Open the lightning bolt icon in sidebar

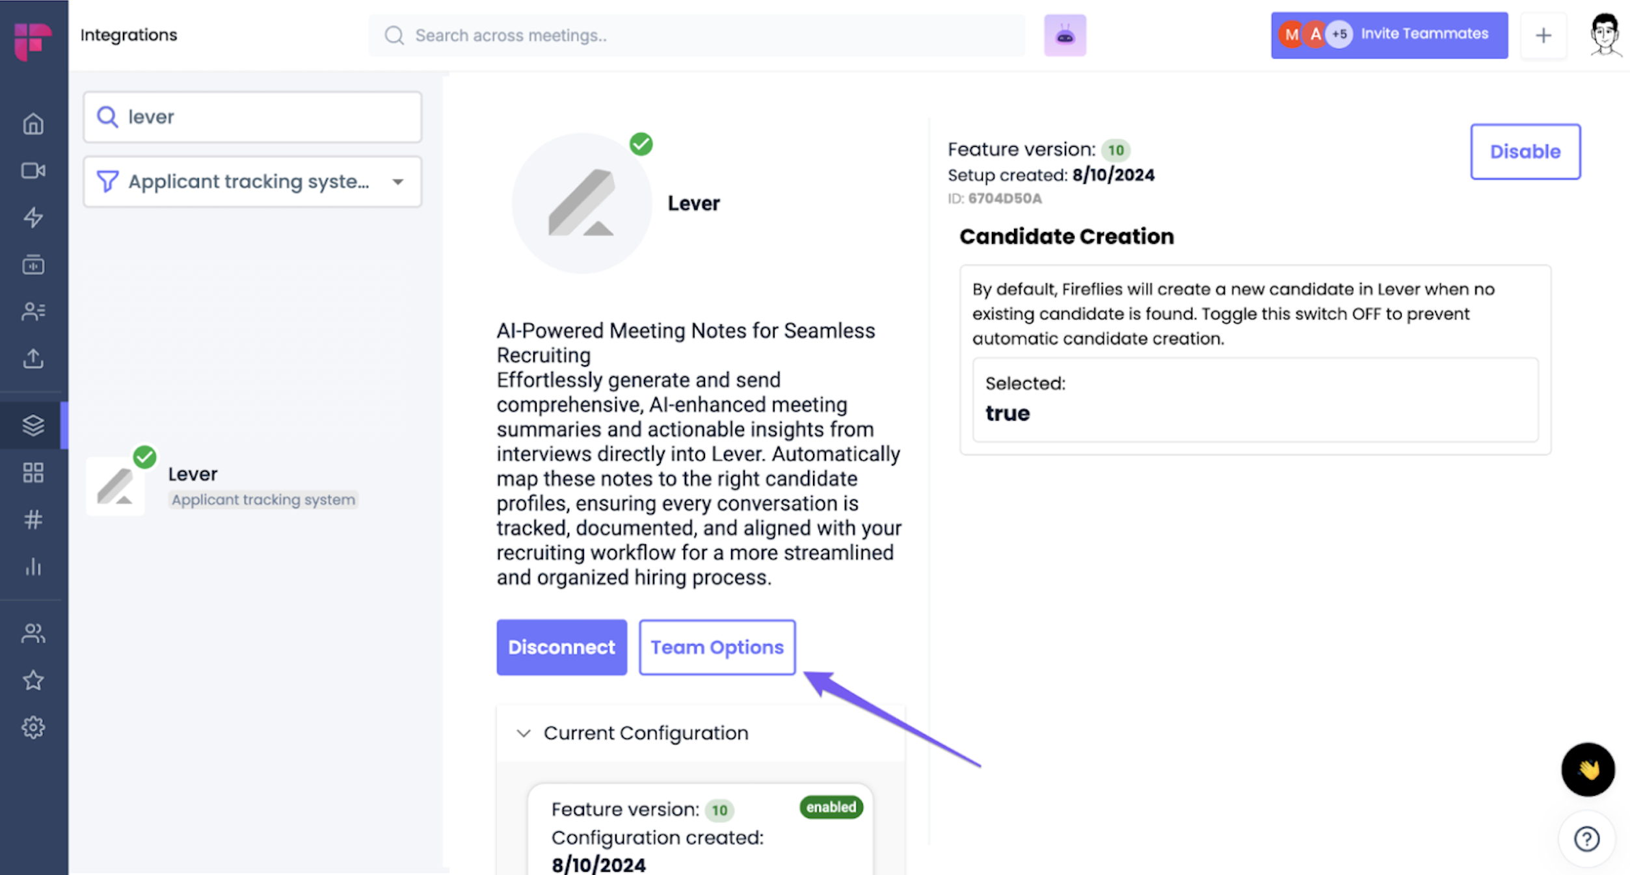pos(33,217)
